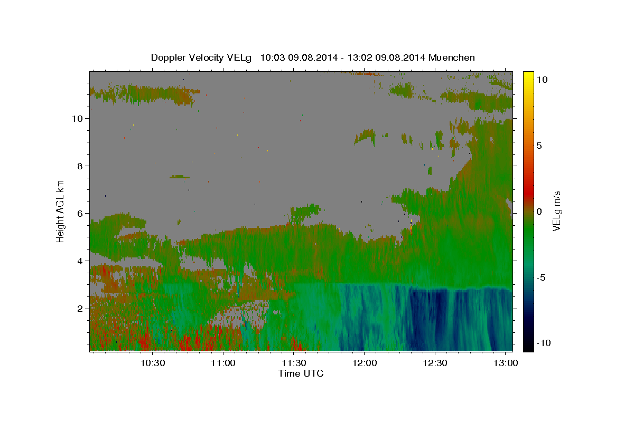Click the small isolated cloud patch near 7.5 km

pyautogui.click(x=180, y=177)
